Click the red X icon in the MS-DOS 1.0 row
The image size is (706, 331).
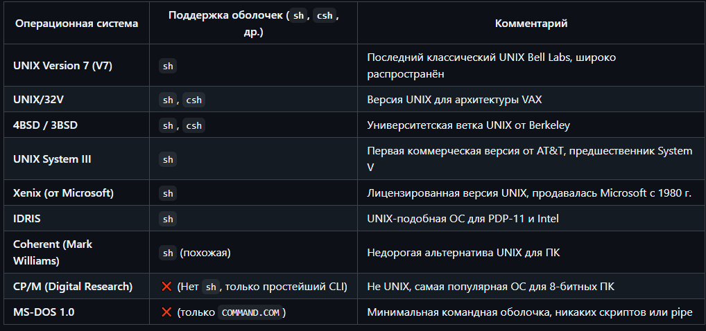tap(166, 312)
